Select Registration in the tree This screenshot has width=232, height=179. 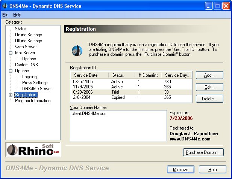26,95
